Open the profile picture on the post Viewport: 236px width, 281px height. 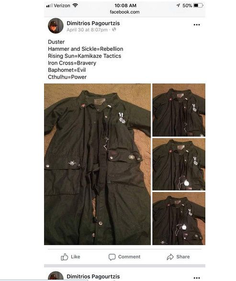tap(56, 26)
